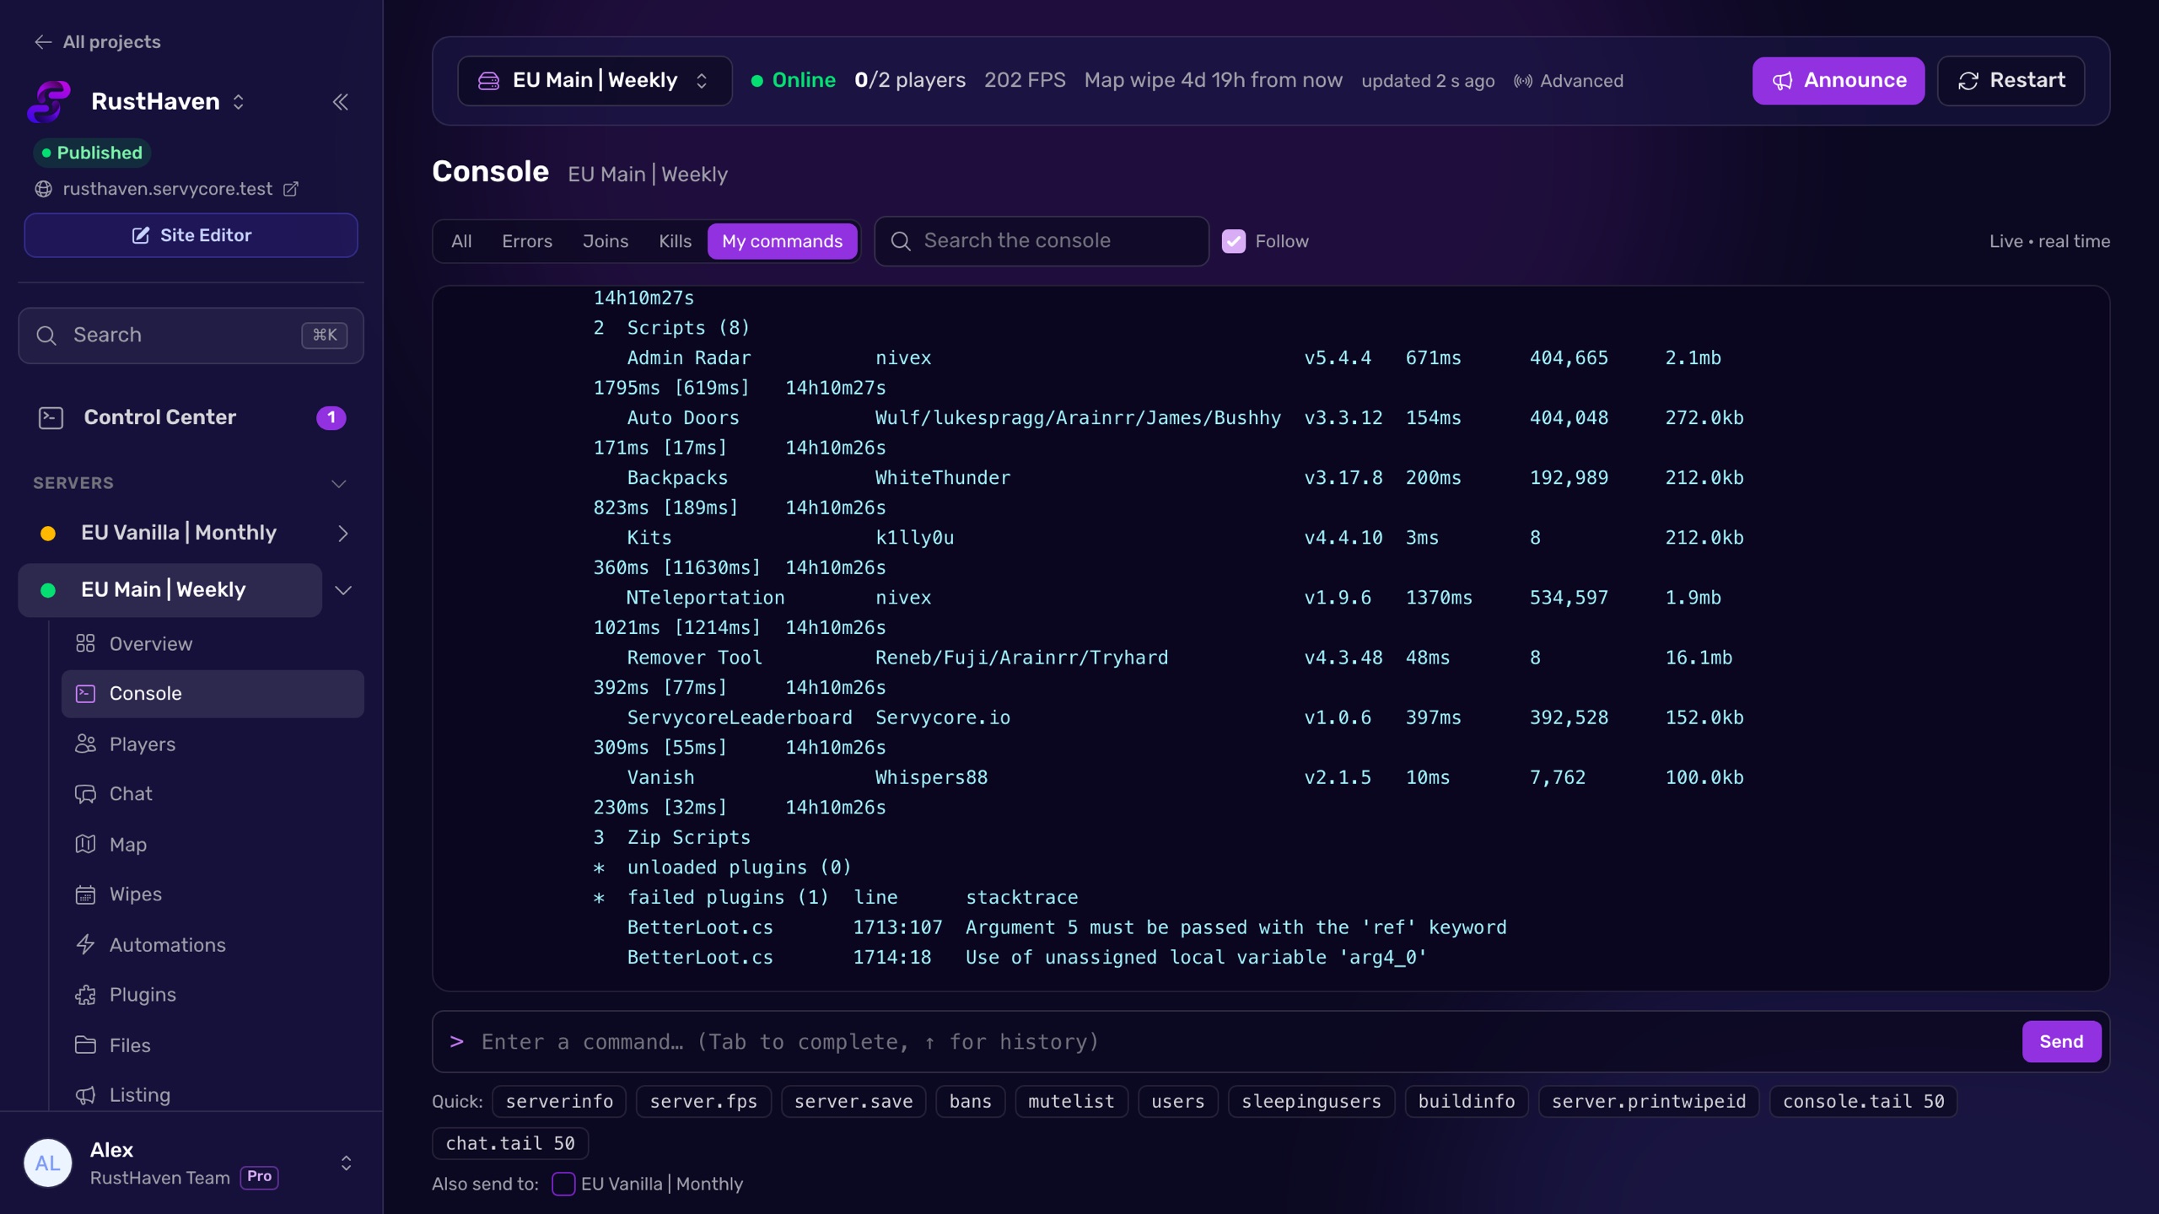Click the Announce button
The image size is (2159, 1214).
tap(1839, 81)
